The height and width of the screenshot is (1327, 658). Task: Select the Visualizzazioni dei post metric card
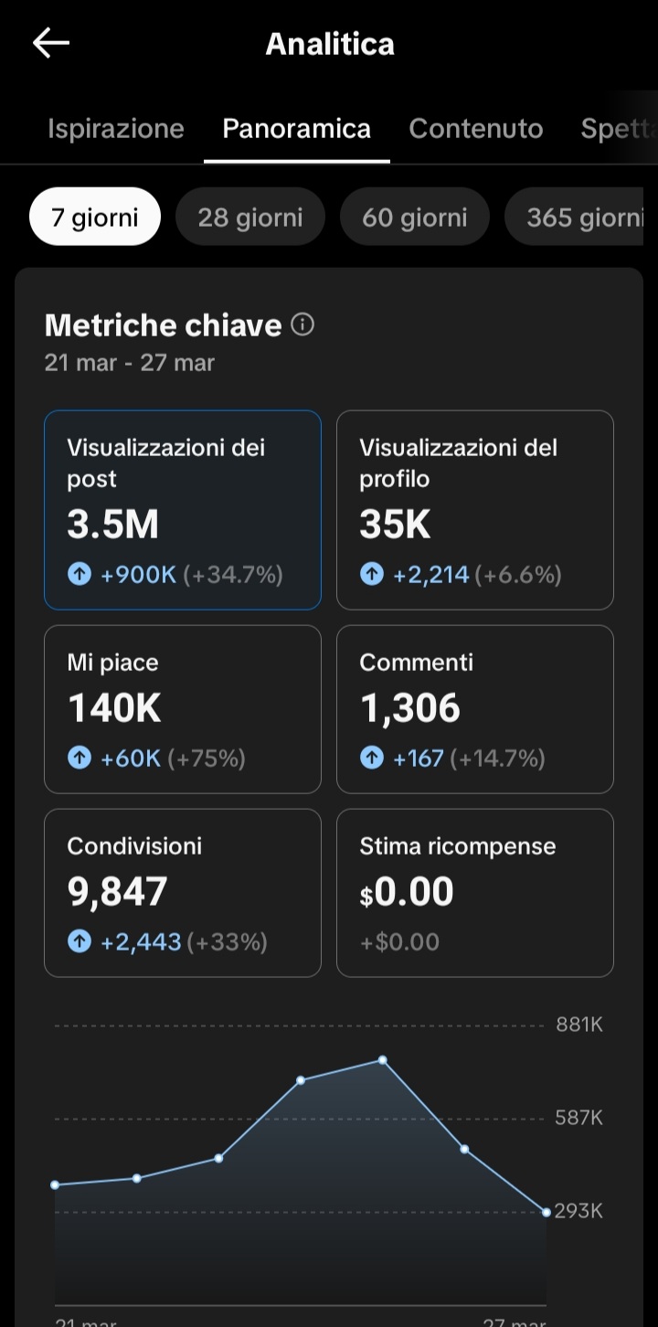[183, 509]
